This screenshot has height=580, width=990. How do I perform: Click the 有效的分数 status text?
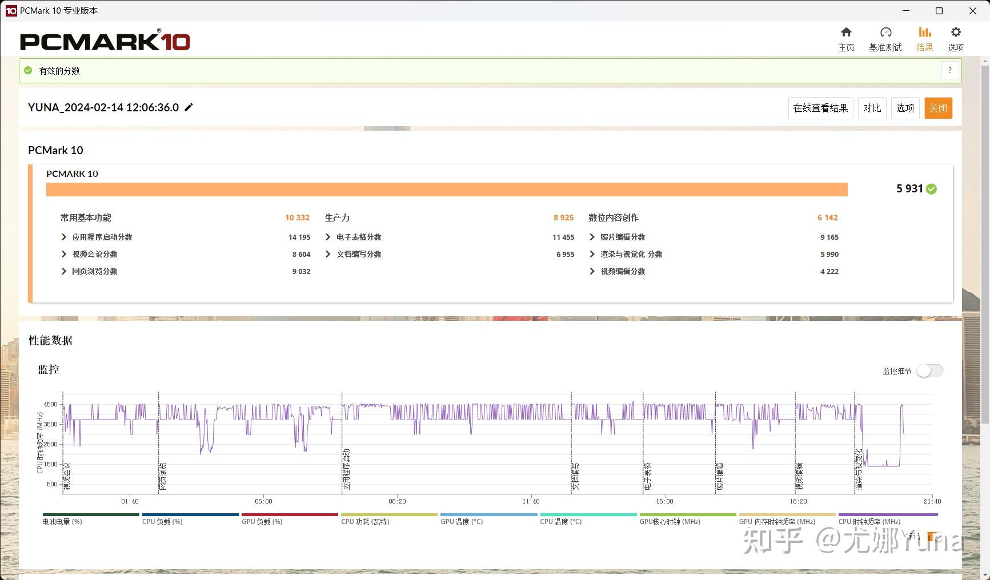tap(59, 71)
